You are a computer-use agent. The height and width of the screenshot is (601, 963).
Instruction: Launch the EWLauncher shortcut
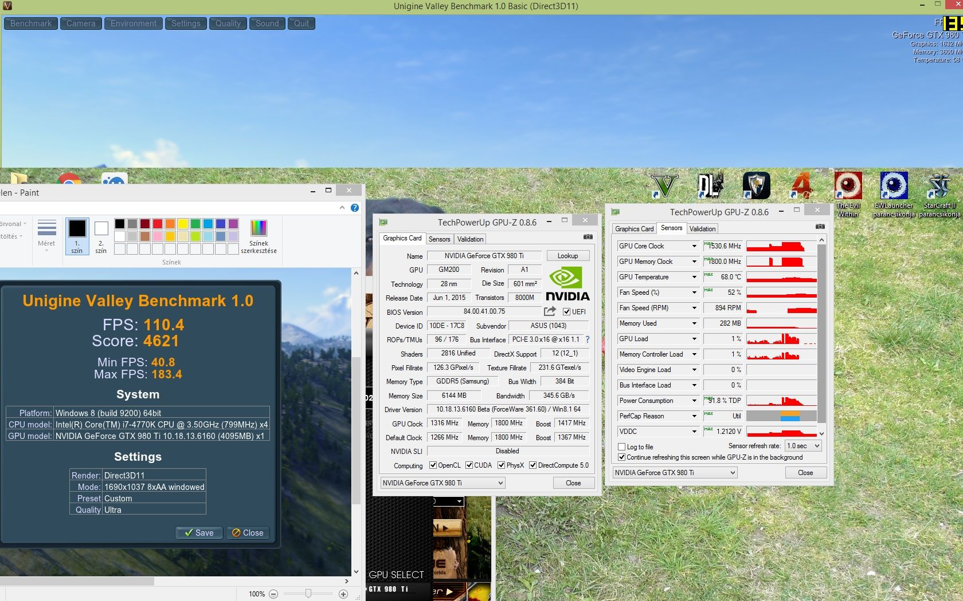click(x=894, y=195)
